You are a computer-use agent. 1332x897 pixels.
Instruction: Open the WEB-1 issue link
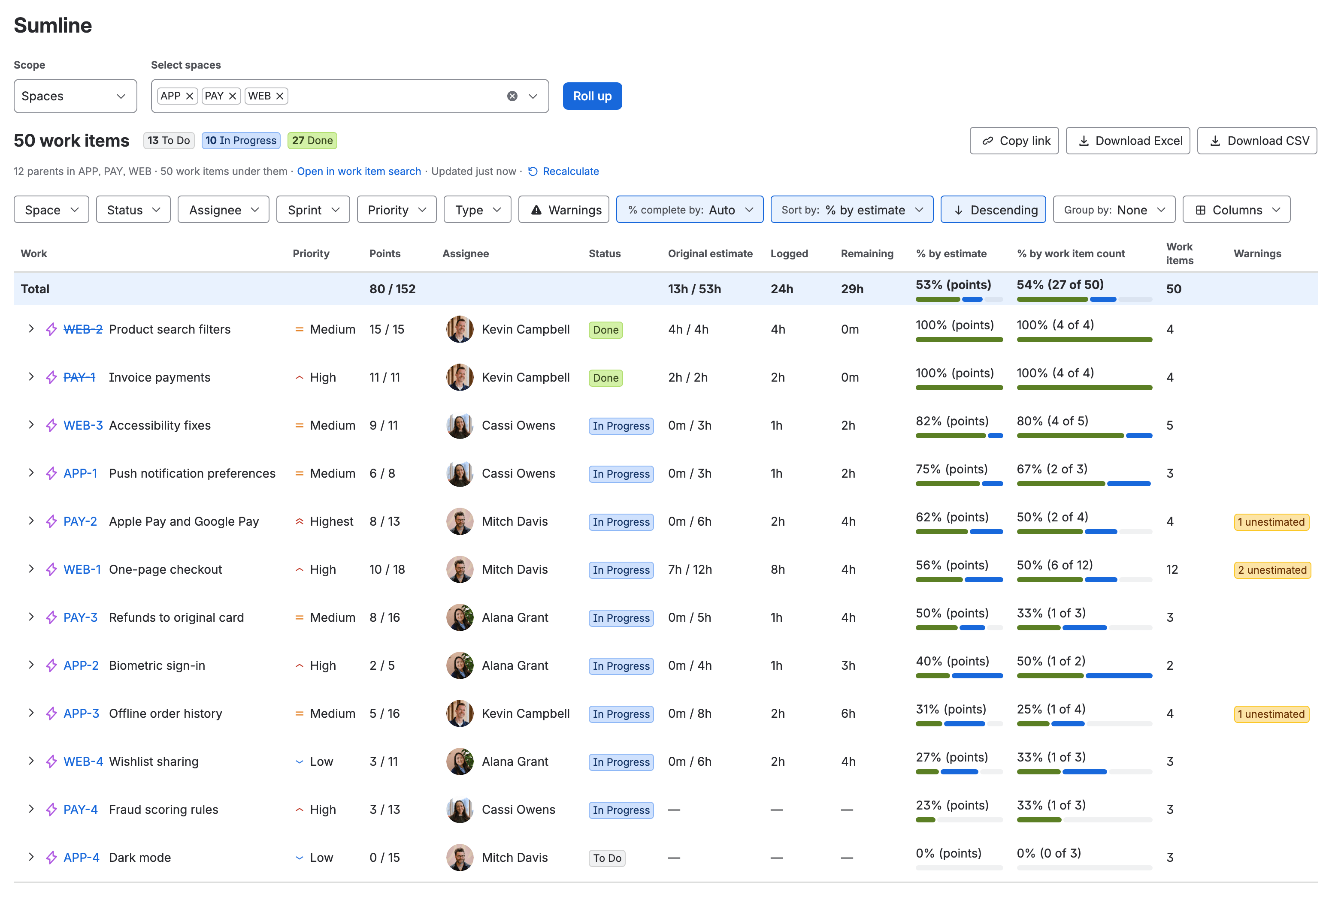(x=82, y=570)
